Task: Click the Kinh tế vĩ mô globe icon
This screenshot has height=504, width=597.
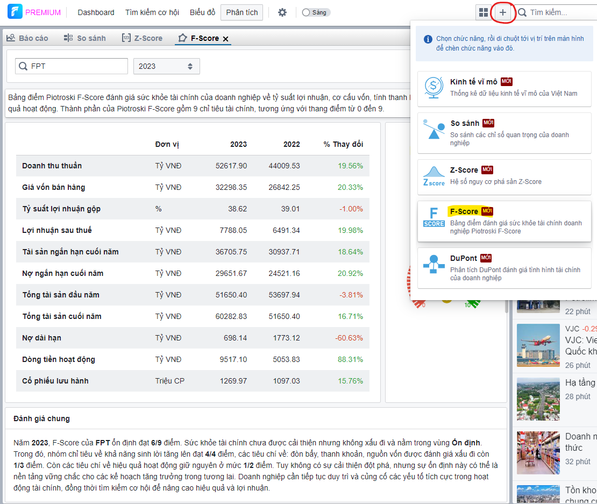Action: 433,88
